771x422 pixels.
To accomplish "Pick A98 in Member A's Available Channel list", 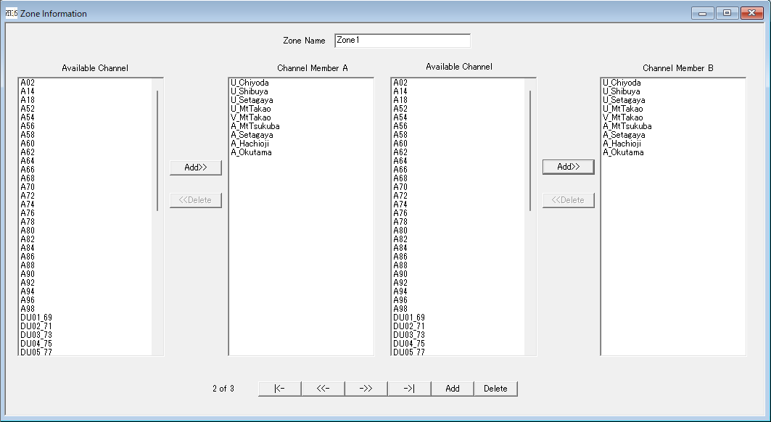I will 28,309.
